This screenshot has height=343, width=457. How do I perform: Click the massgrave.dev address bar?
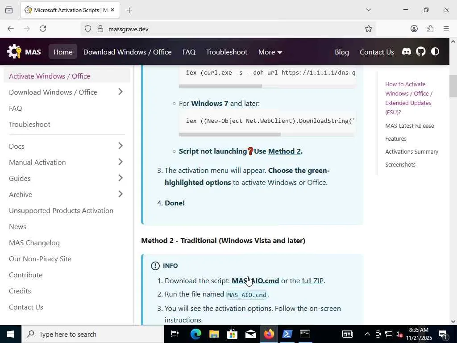tap(227, 29)
